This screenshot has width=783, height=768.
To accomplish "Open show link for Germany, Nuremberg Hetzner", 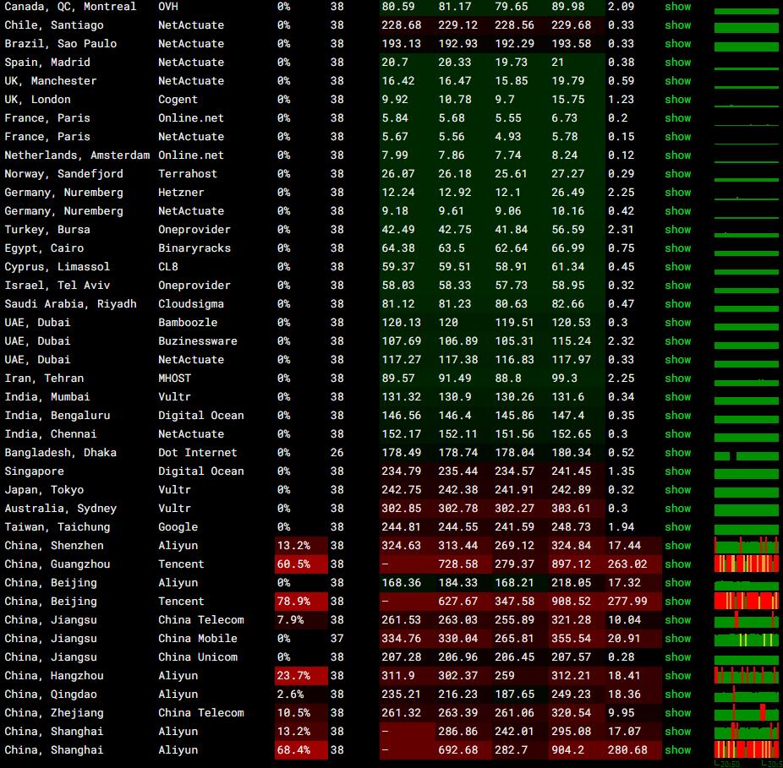I will [677, 192].
